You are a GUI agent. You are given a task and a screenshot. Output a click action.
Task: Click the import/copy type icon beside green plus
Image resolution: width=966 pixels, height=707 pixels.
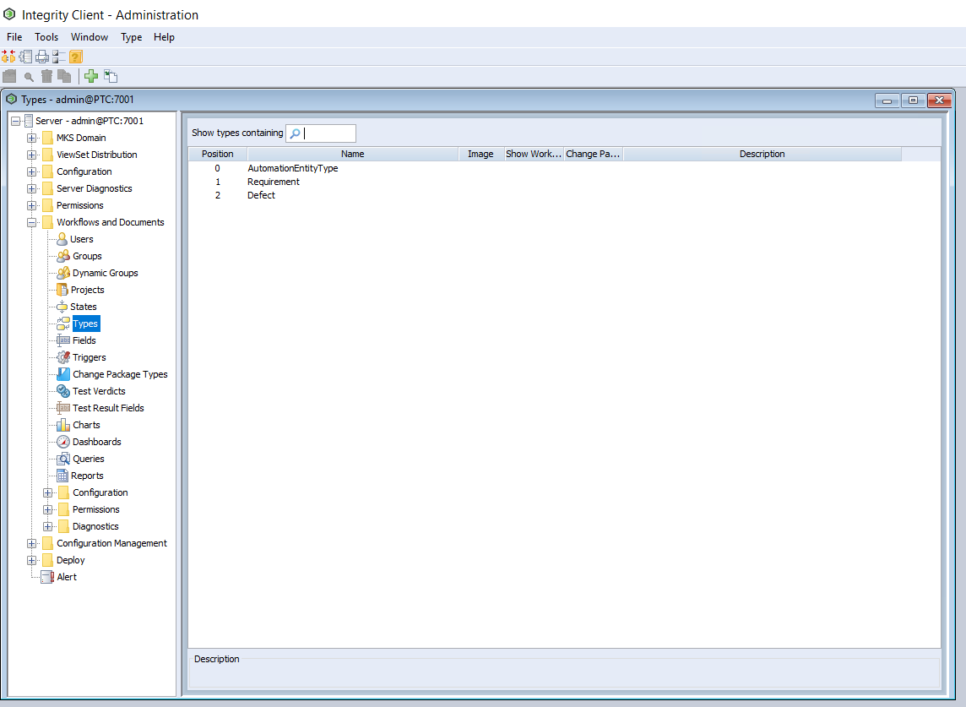[111, 77]
